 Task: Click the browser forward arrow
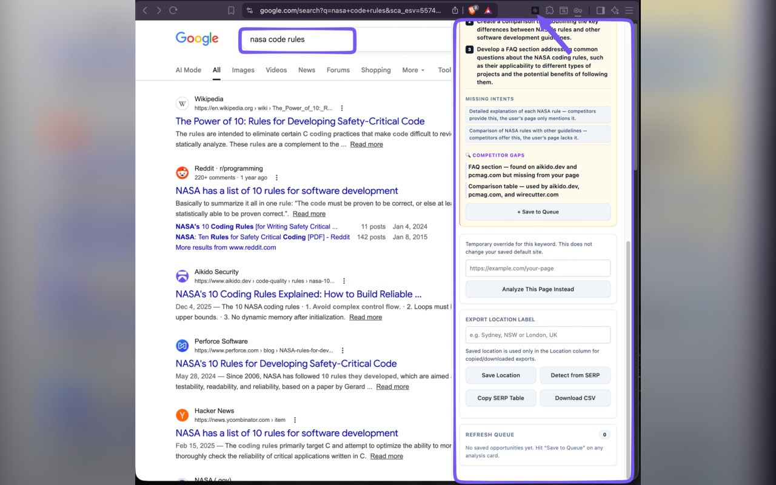(x=159, y=10)
